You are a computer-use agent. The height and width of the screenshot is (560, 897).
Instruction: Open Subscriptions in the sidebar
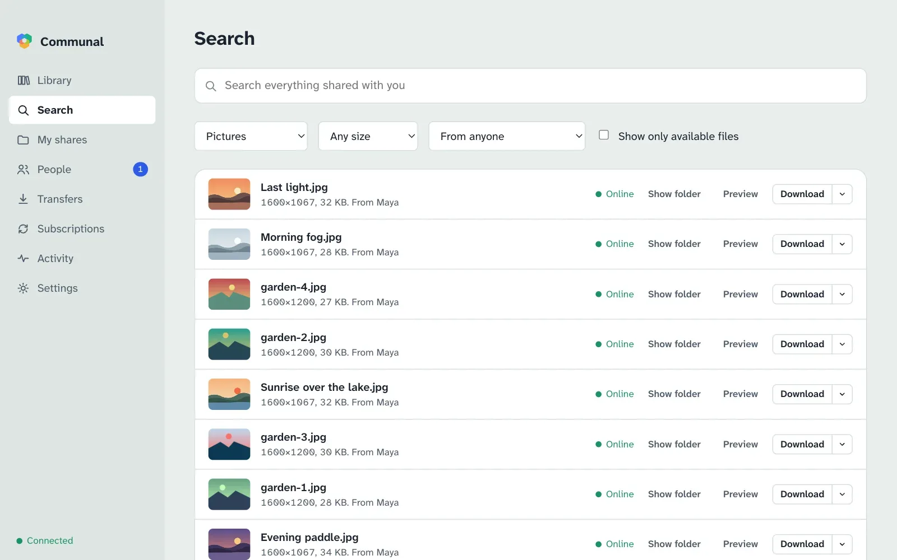[82, 228]
